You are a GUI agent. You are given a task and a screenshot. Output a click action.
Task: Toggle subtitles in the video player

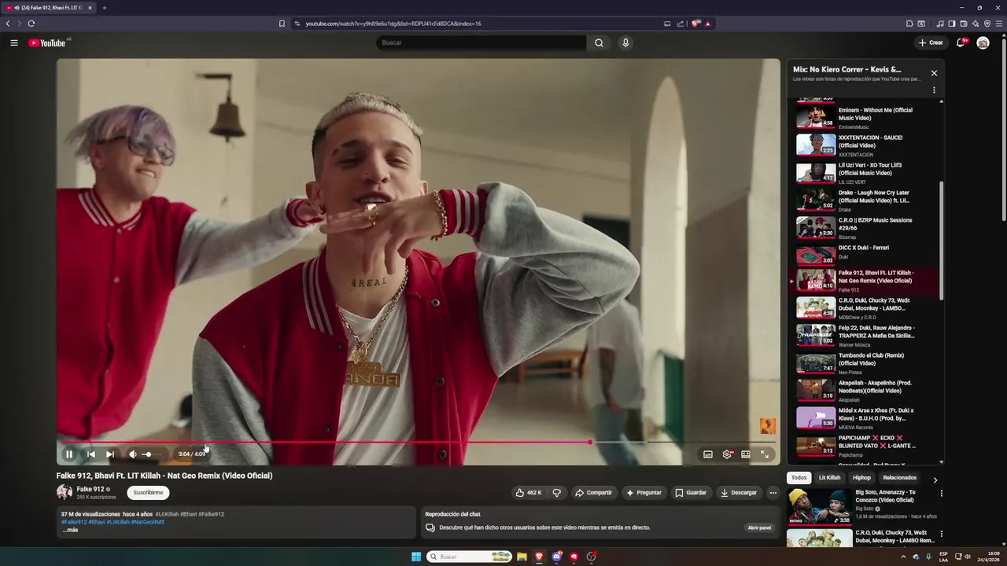[x=708, y=454]
